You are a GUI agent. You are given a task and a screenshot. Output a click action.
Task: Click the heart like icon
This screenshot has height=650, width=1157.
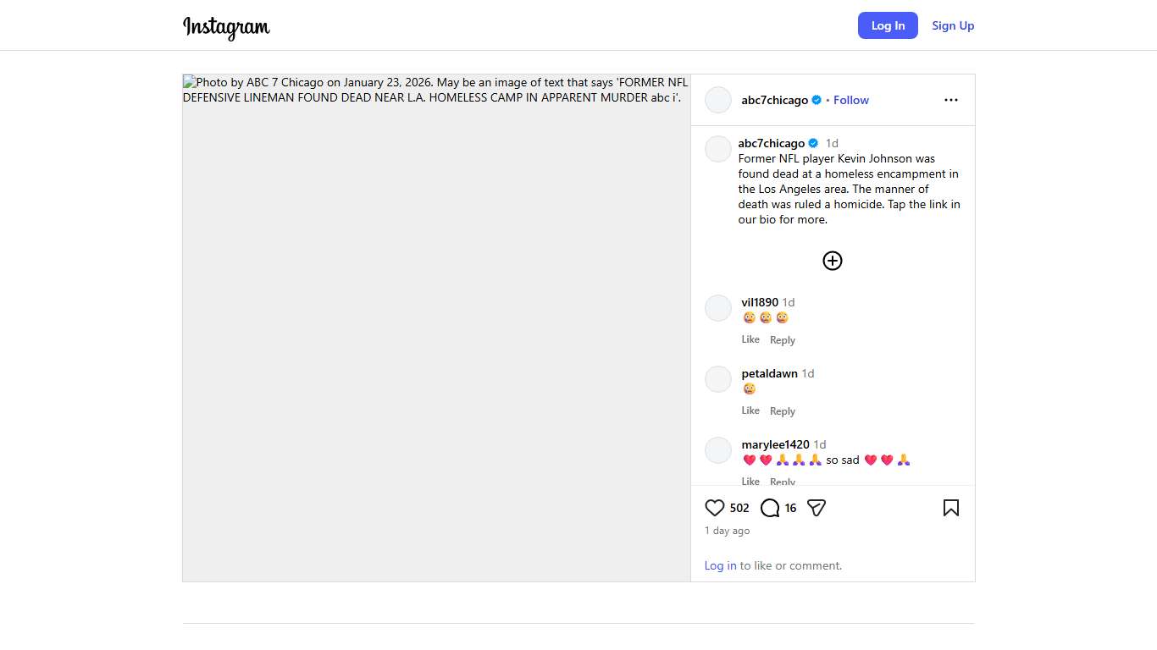click(x=715, y=508)
